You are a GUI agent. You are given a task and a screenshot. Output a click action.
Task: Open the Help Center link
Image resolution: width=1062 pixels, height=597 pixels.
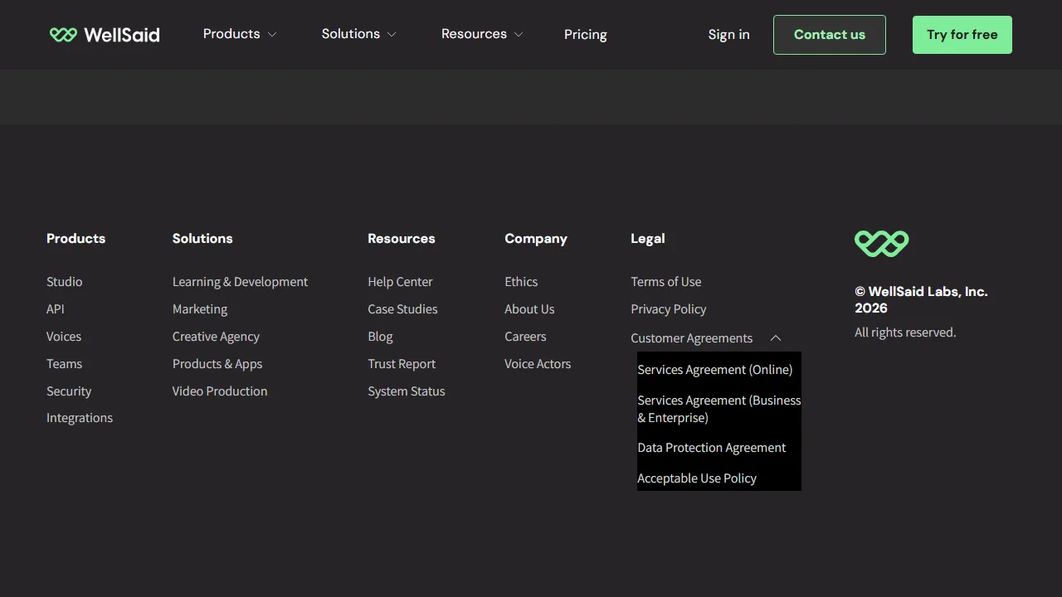400,282
